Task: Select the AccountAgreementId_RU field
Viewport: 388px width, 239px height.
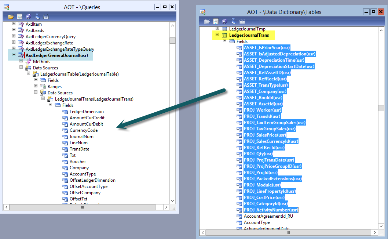Action: tap(268, 216)
